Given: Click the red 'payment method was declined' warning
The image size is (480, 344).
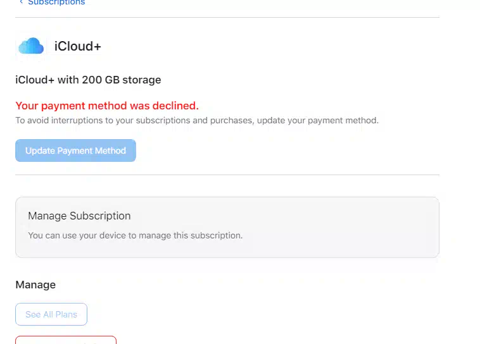Looking at the screenshot, I should pyautogui.click(x=107, y=106).
